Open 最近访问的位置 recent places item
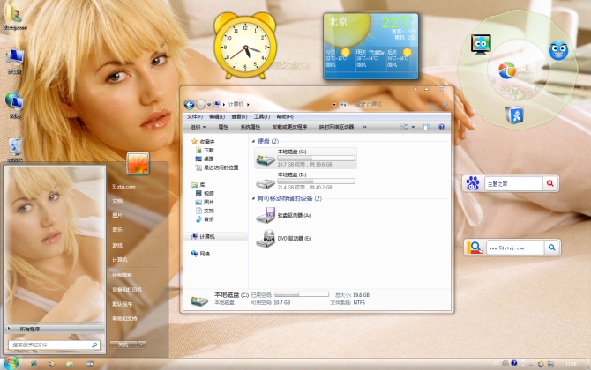591x370 pixels. tap(217, 167)
